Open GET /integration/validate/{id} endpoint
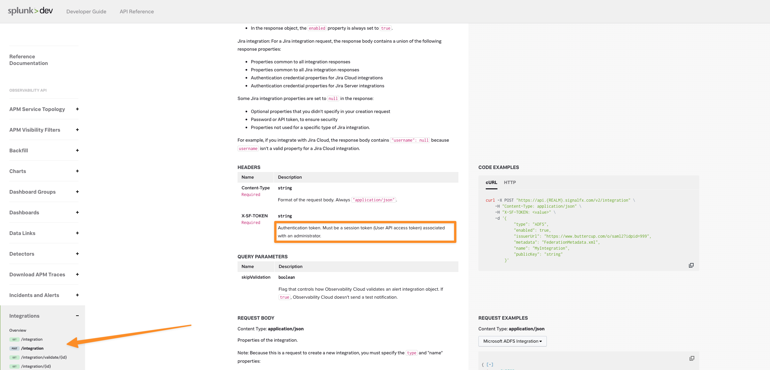770x370 pixels. (44, 357)
